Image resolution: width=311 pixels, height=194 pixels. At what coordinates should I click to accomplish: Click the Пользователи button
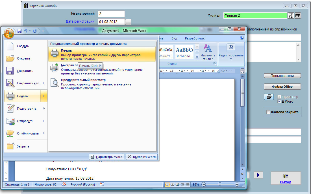(282, 76)
